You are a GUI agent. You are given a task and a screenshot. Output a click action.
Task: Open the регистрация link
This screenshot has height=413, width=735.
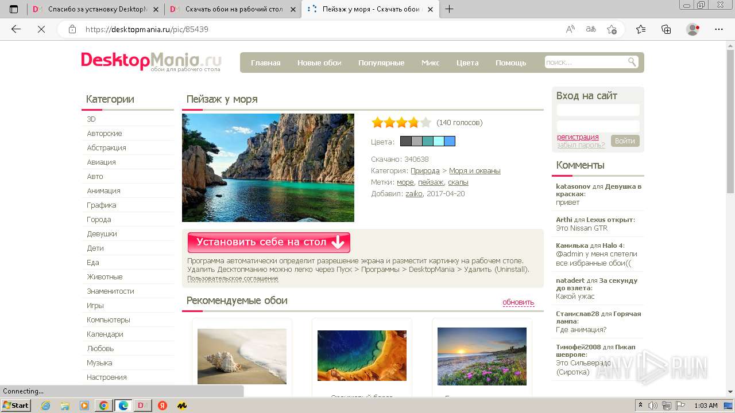point(578,137)
